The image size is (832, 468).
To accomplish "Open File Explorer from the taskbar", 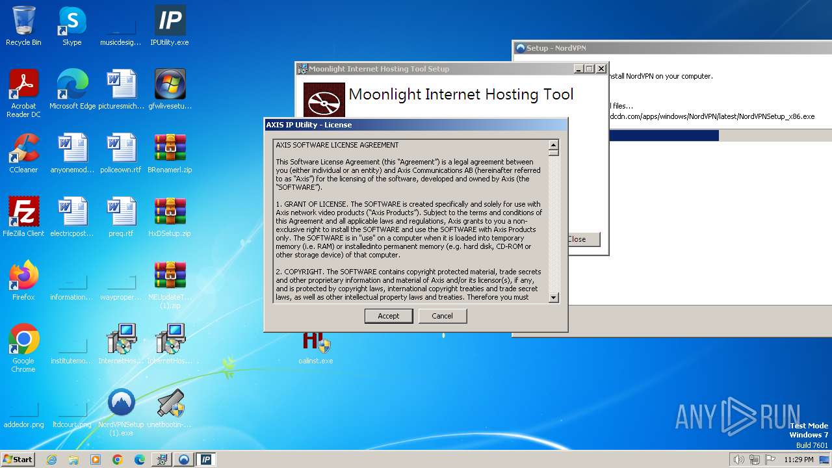I will [73, 460].
